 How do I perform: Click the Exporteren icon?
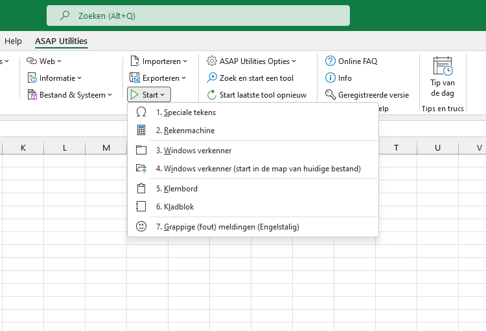(x=135, y=78)
